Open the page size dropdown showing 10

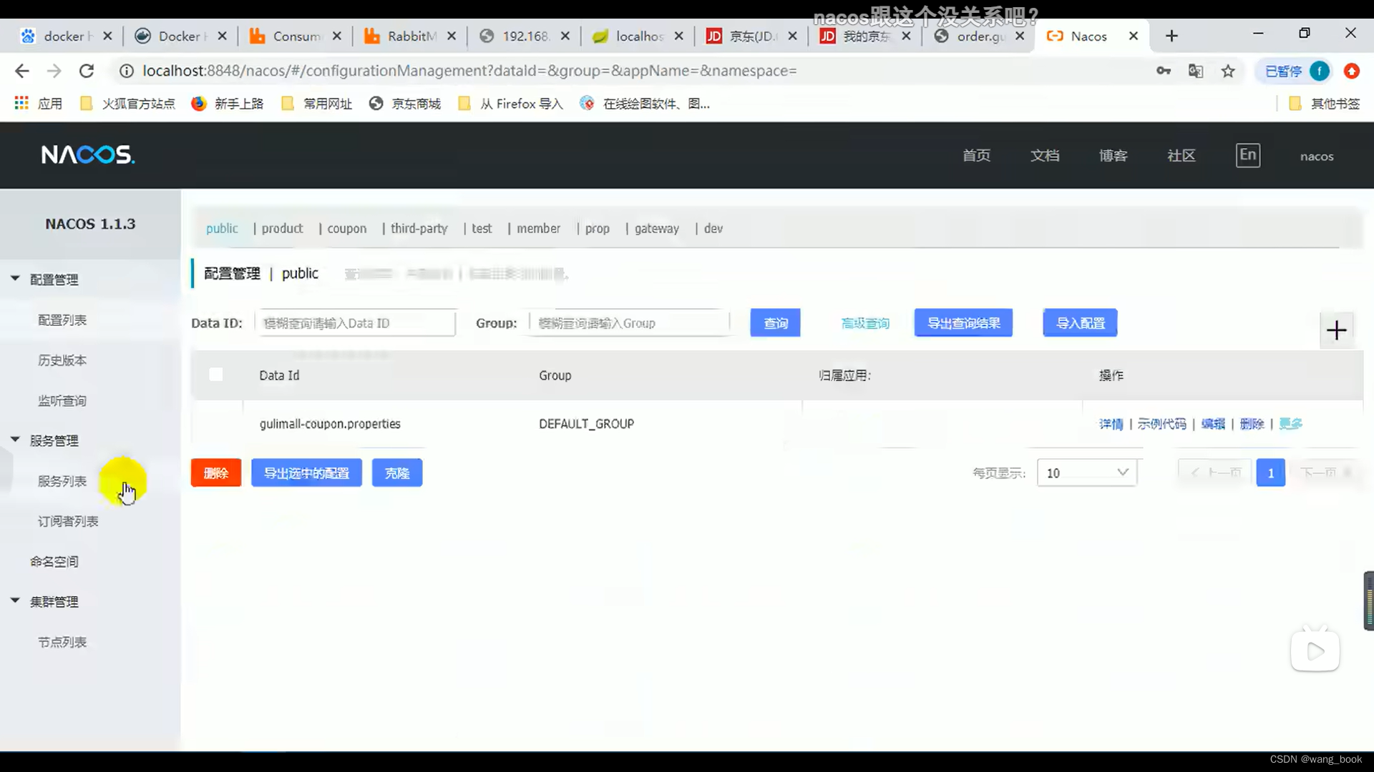(x=1086, y=472)
